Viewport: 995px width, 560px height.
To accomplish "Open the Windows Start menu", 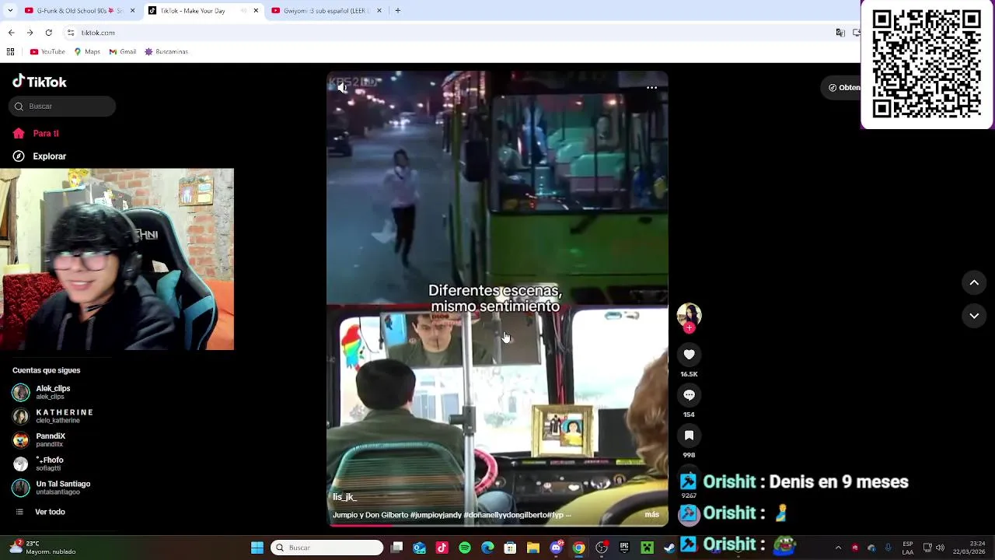I will (257, 548).
